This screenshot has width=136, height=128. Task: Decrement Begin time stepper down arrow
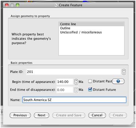[x=76, y=83]
